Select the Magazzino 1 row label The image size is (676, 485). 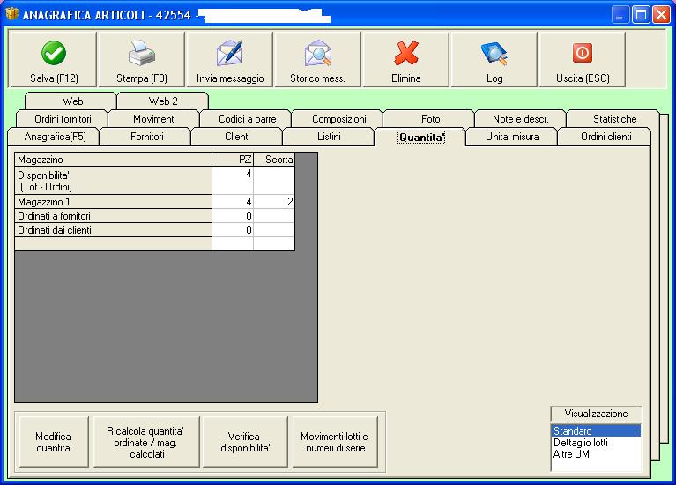click(x=113, y=202)
